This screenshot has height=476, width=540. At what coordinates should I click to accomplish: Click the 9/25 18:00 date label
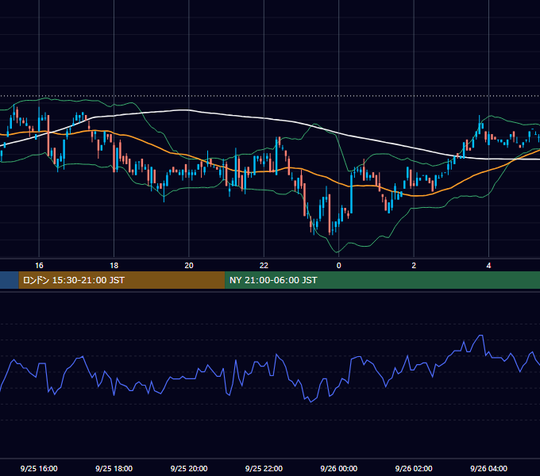114,468
